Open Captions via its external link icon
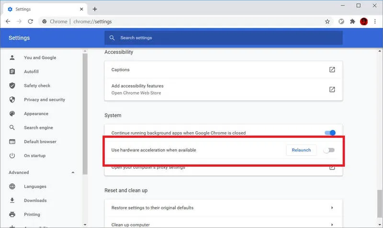 click(x=332, y=69)
